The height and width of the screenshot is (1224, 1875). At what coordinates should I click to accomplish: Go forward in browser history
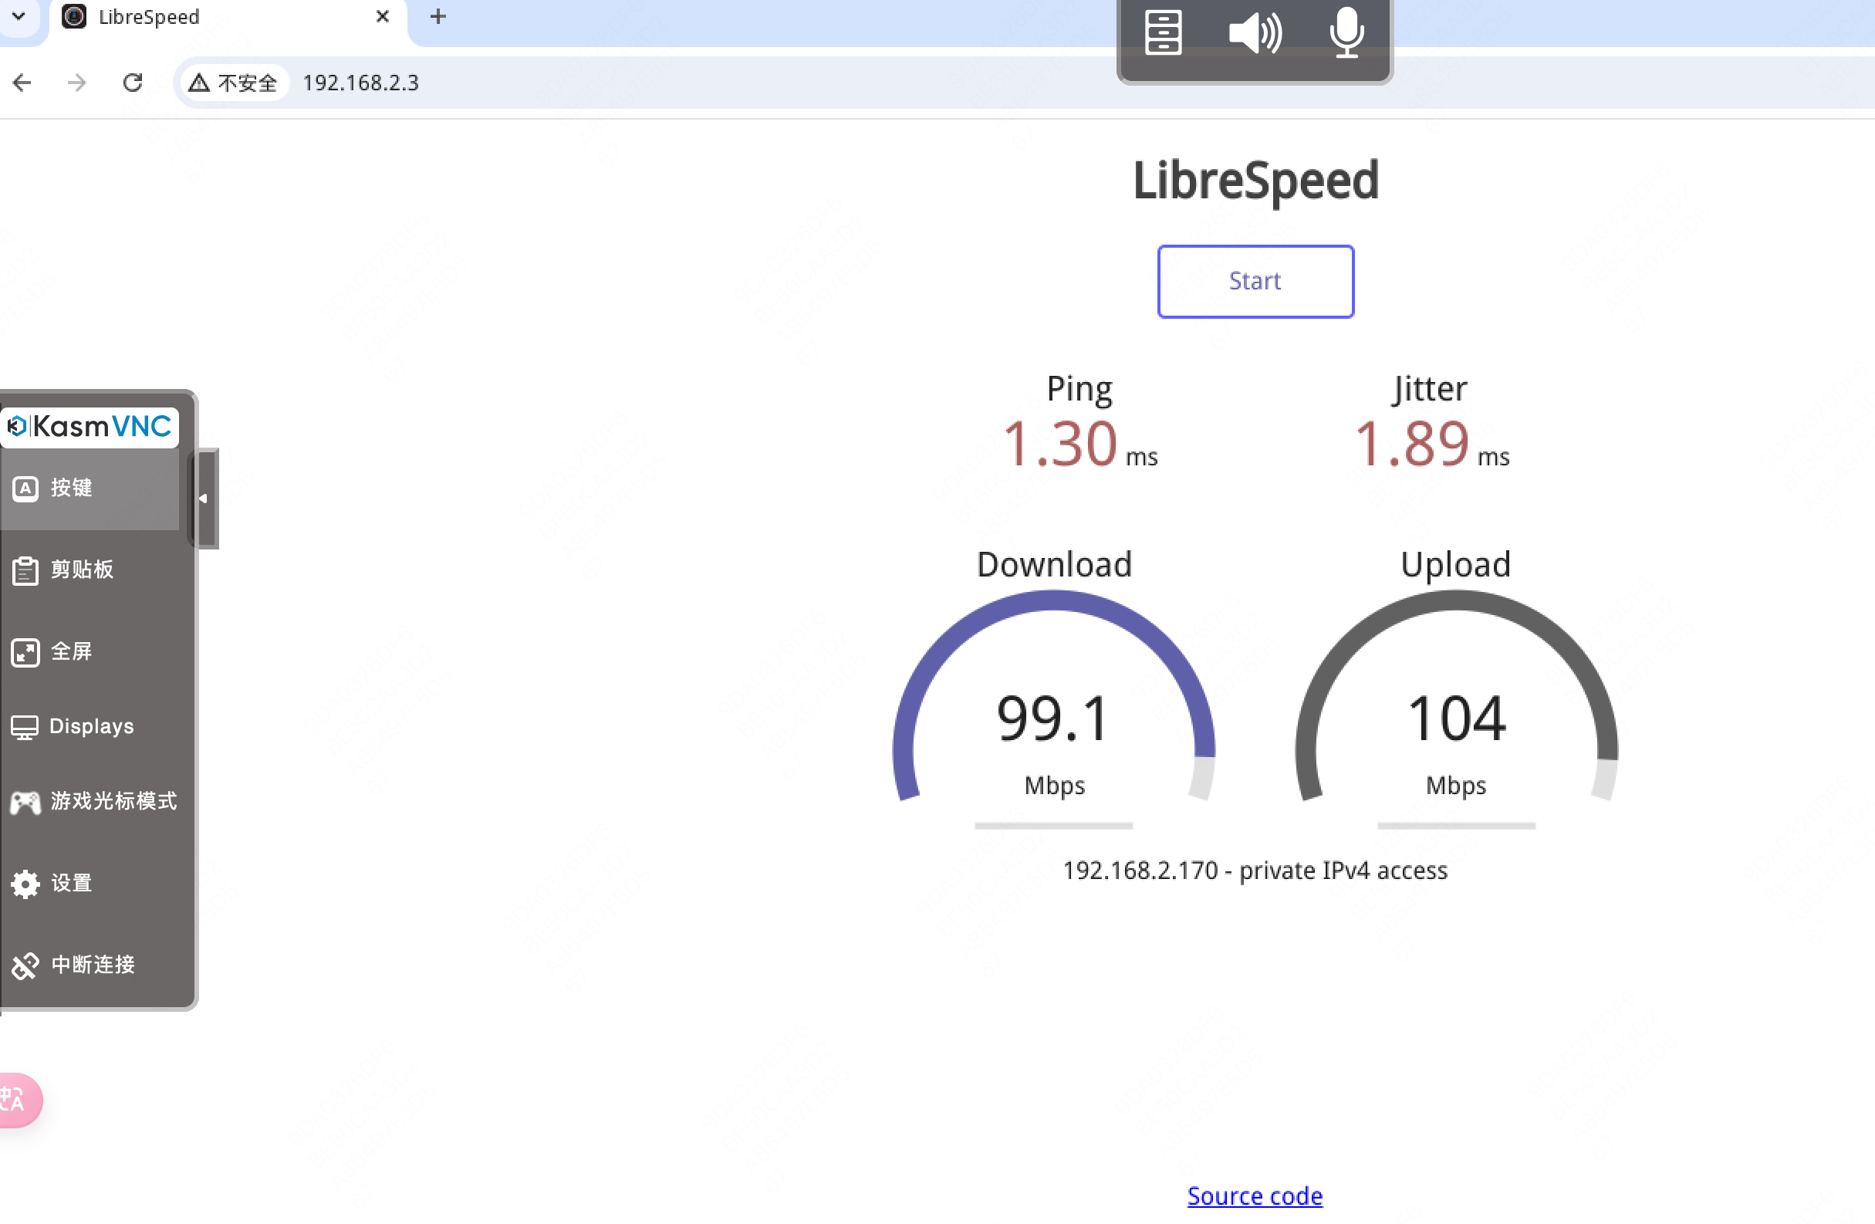[x=76, y=83]
